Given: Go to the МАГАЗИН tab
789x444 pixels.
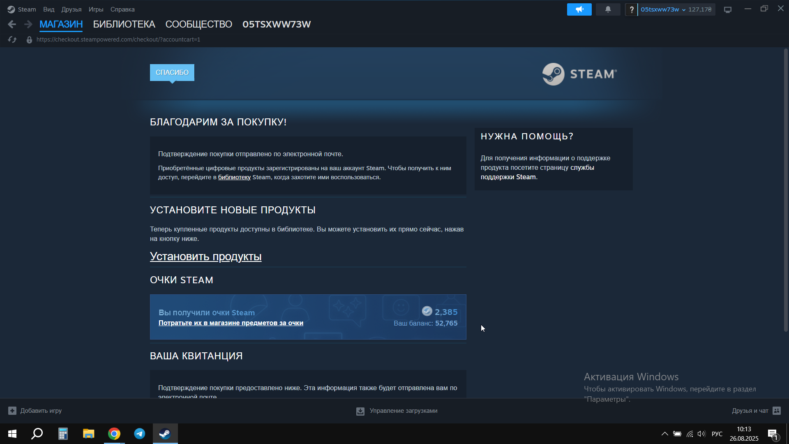Looking at the screenshot, I should click(61, 24).
